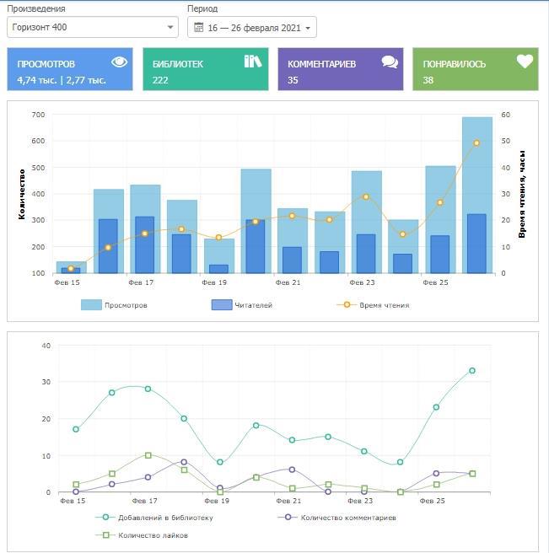549x553 pixels.
Task: Select the teal Библиотек stats card
Action: (x=205, y=69)
